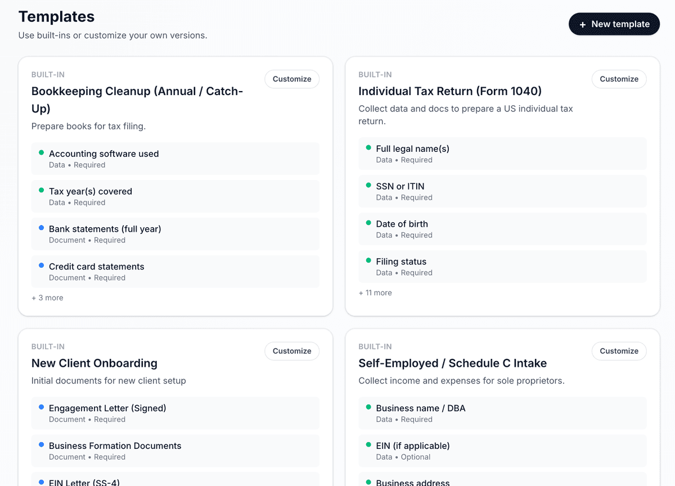Click the plus icon in New template
Screen dimensions: 675x486
[x=582, y=25]
